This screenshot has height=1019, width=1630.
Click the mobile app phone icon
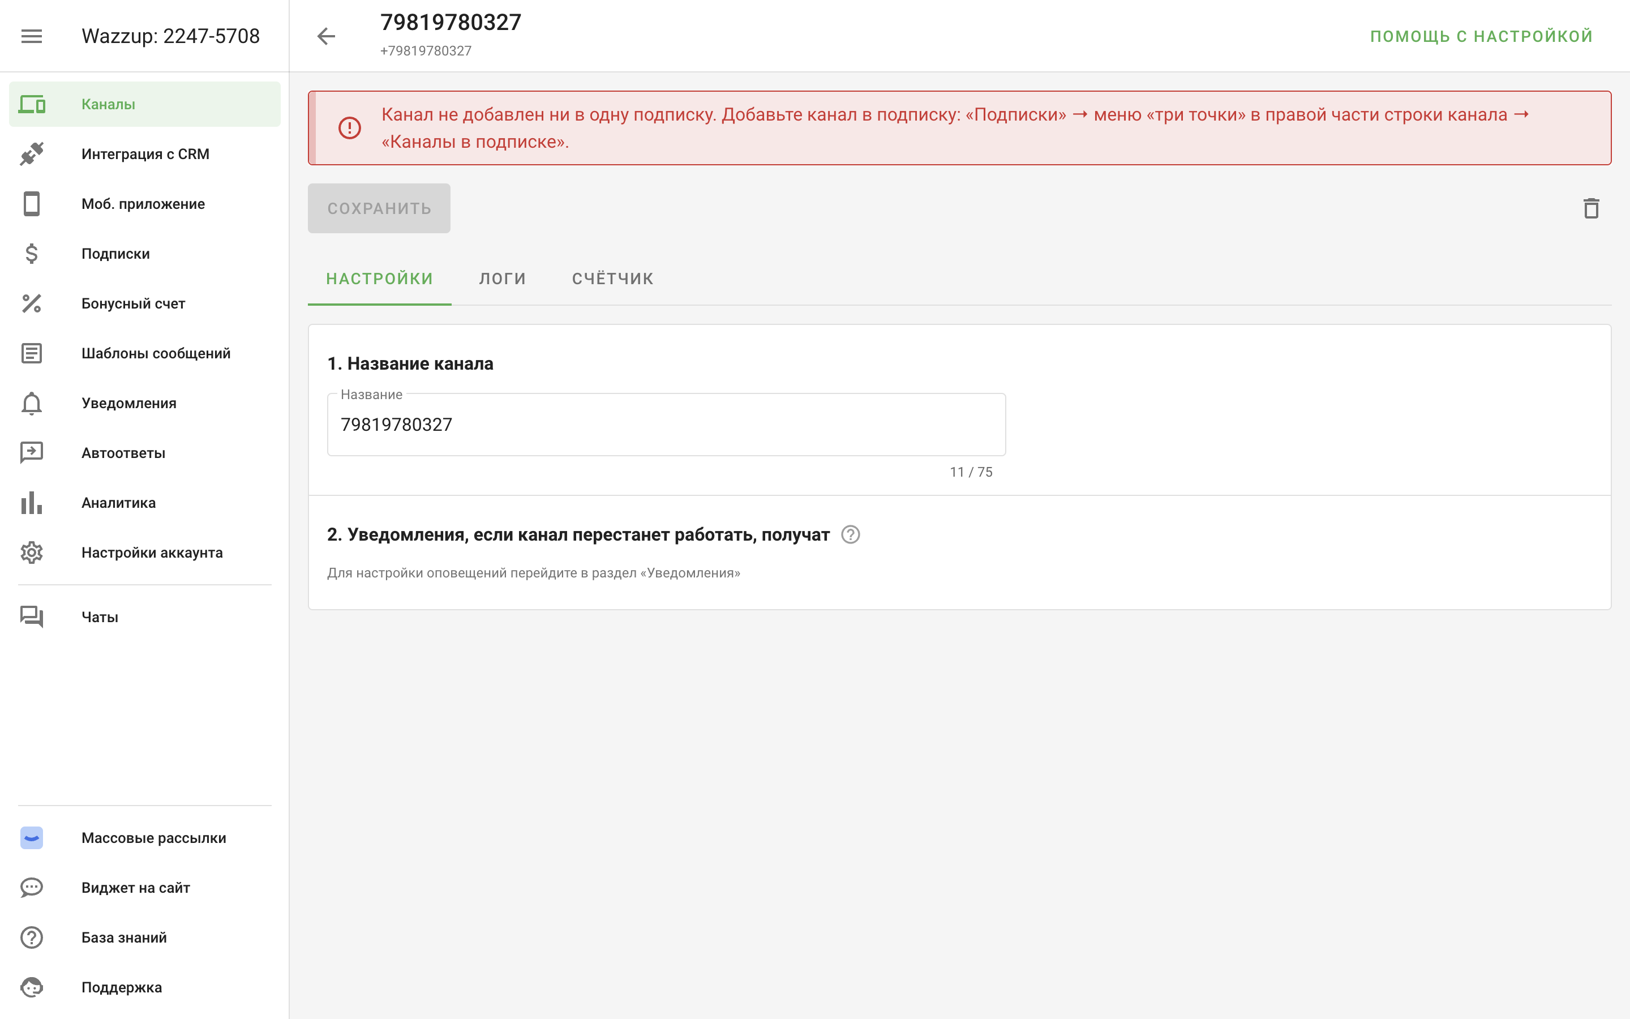(x=32, y=204)
